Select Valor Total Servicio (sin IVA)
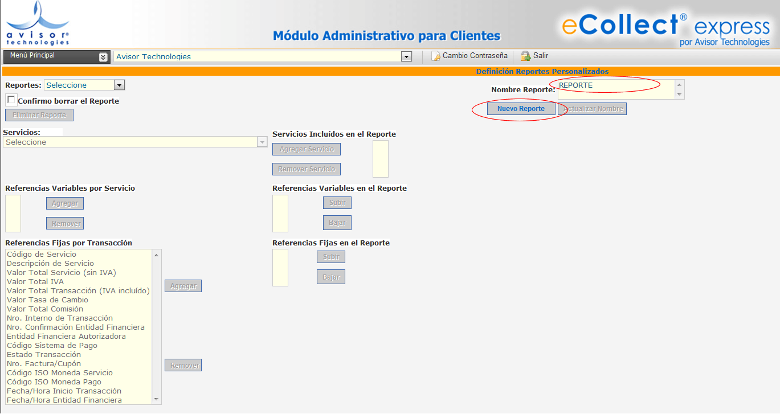 79,273
